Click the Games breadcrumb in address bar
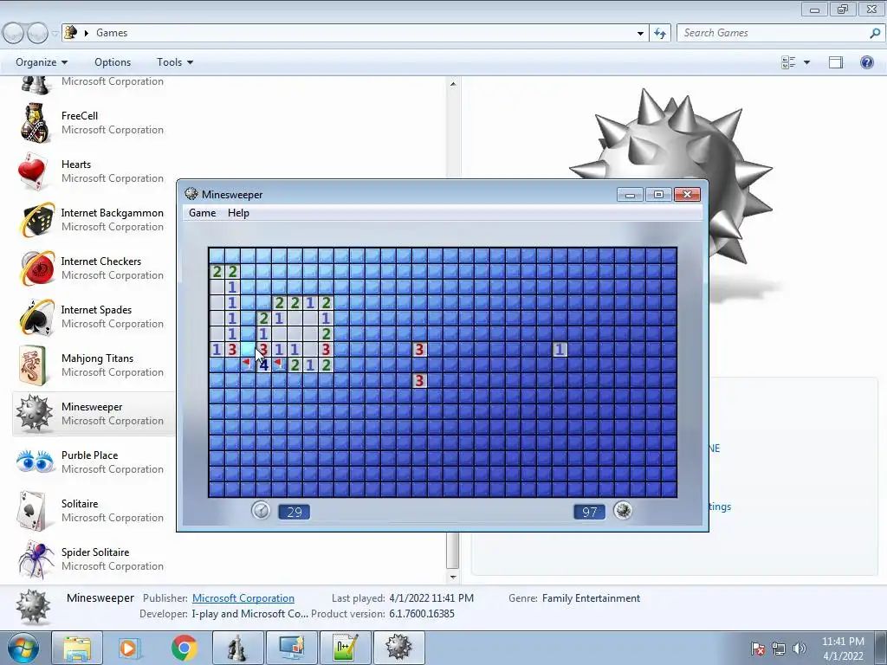The height and width of the screenshot is (665, 887). pyautogui.click(x=112, y=33)
